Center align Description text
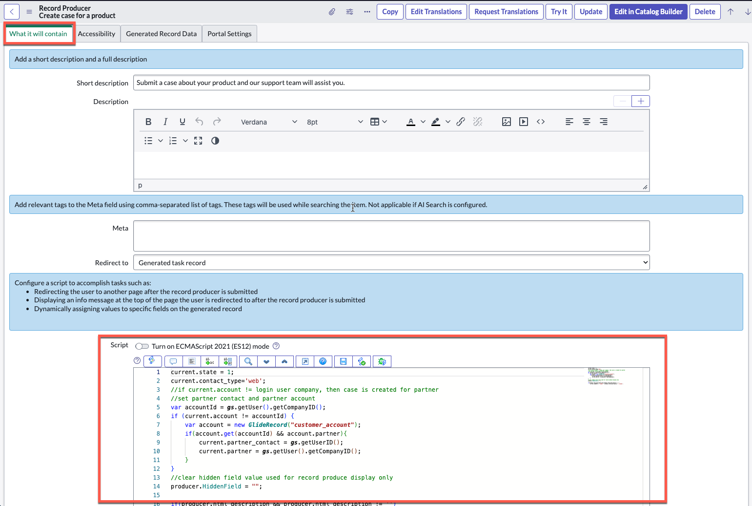Viewport: 752px width, 506px height. pos(587,122)
